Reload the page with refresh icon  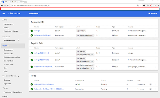pos(8,6)
